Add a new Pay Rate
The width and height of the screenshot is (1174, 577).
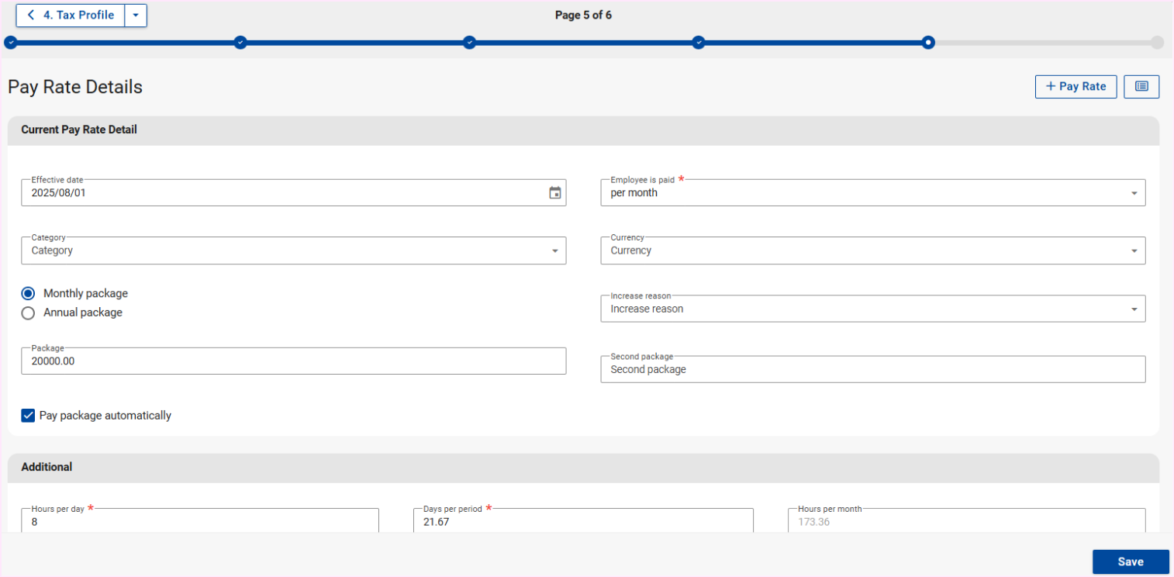pos(1076,87)
